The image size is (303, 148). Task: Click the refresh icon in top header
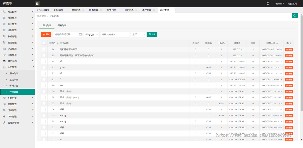click(268, 4)
